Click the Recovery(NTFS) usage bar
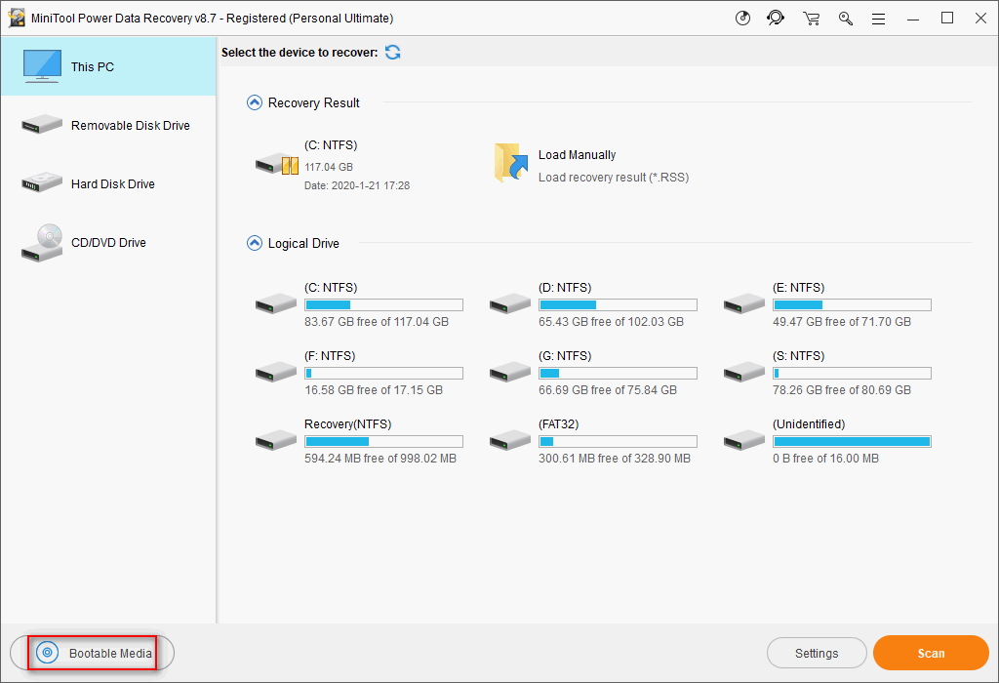Screen dimensions: 999x683 (383, 441)
